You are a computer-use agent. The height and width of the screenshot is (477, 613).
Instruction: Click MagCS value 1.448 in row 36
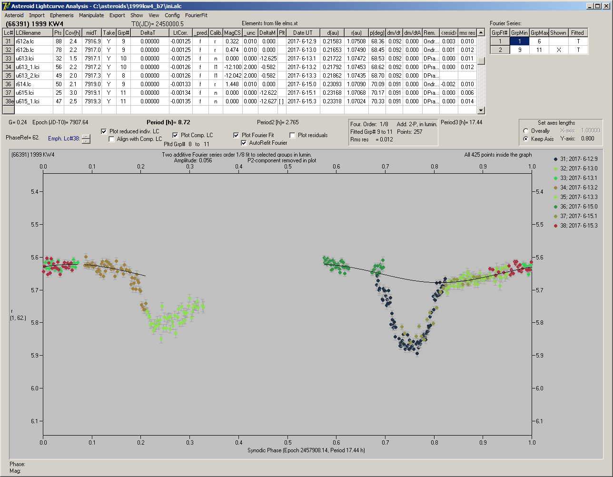(232, 84)
